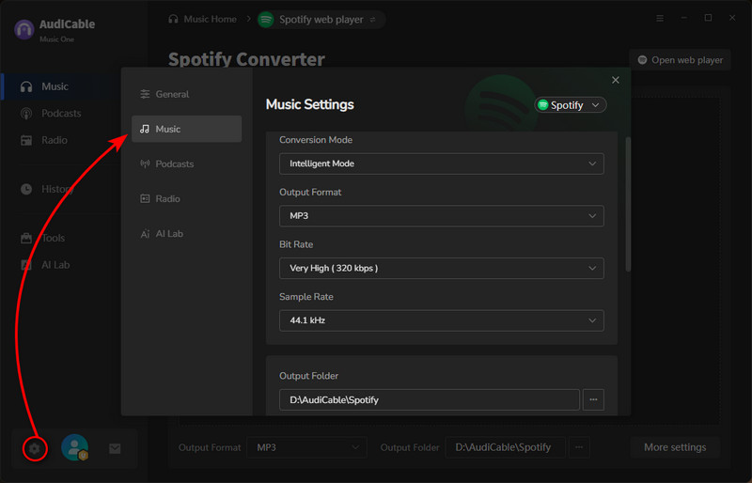This screenshot has height=483, width=752.
Task: Expand the Bit Rate dropdown
Action: pos(441,268)
